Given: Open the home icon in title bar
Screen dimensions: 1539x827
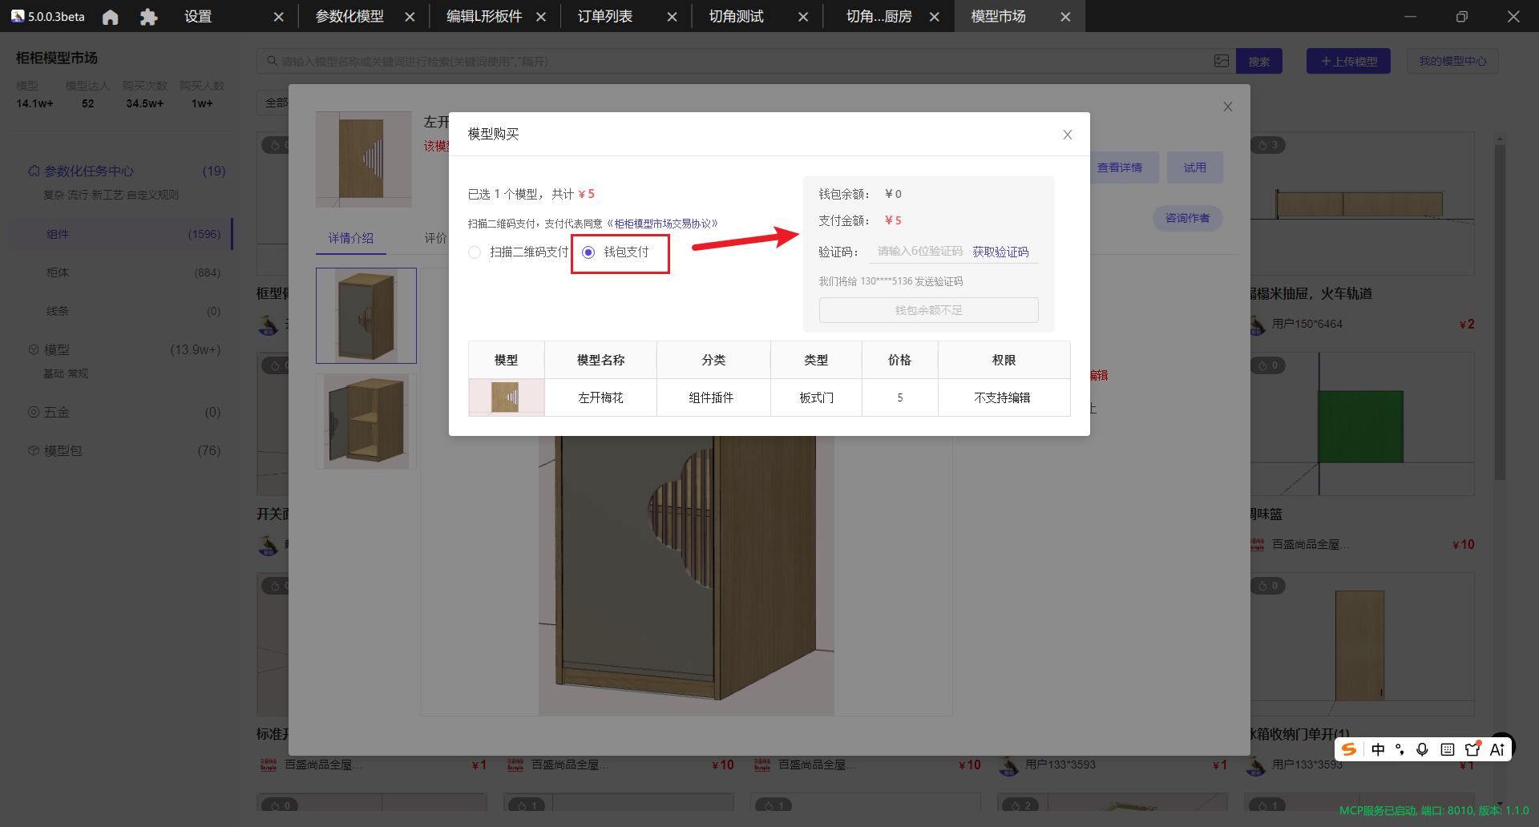Looking at the screenshot, I should [x=111, y=17].
